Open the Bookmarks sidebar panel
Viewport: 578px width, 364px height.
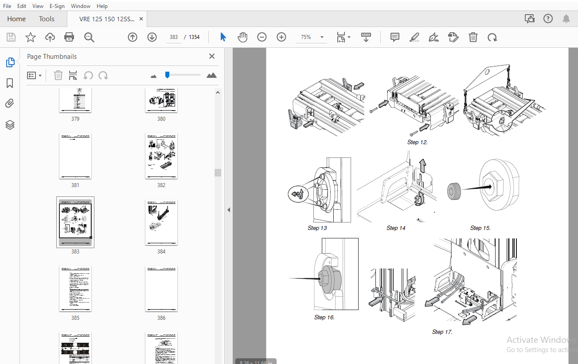tap(10, 83)
